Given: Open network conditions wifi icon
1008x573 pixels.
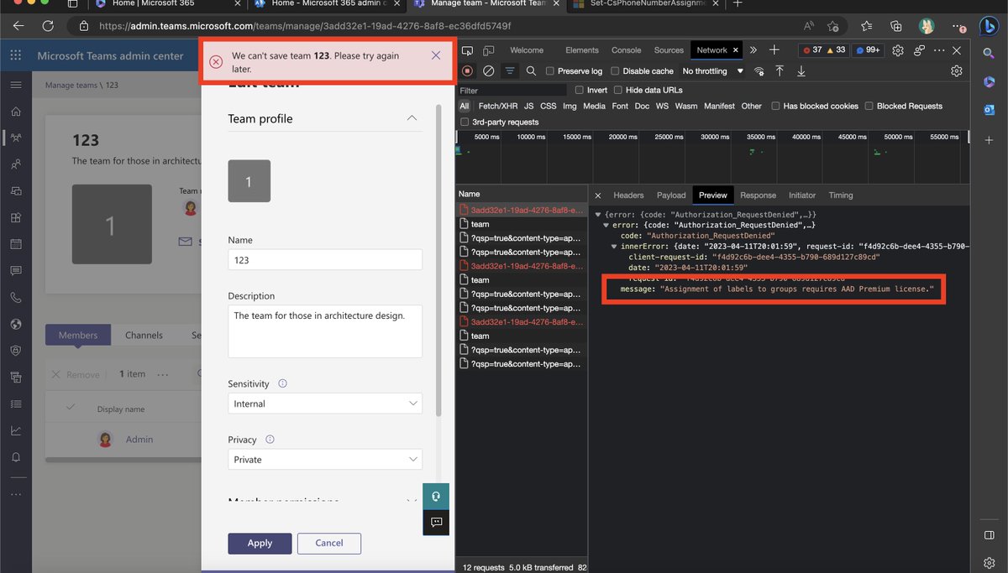Looking at the screenshot, I should pyautogui.click(x=759, y=71).
